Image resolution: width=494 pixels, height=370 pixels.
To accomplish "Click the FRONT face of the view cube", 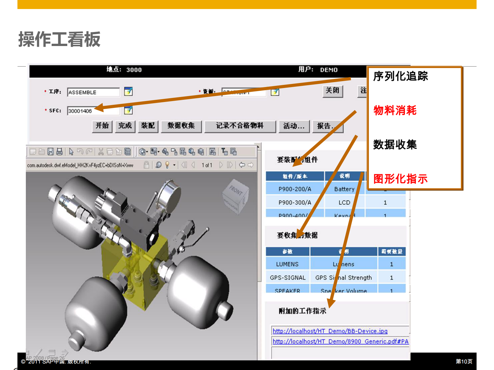I will 236,190.
